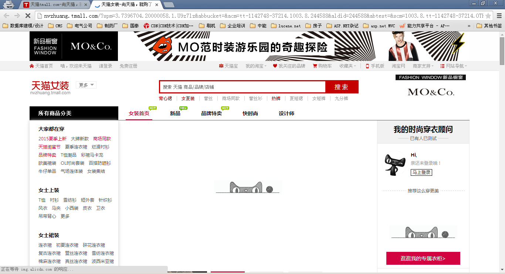Select 设计师 navigation tab

click(287, 113)
